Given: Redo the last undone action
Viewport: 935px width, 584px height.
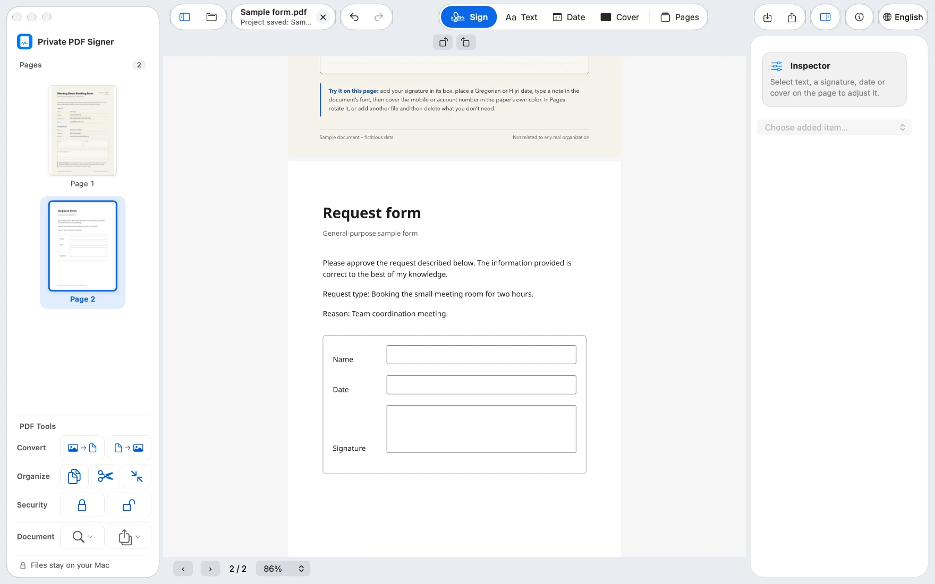Looking at the screenshot, I should 379,17.
